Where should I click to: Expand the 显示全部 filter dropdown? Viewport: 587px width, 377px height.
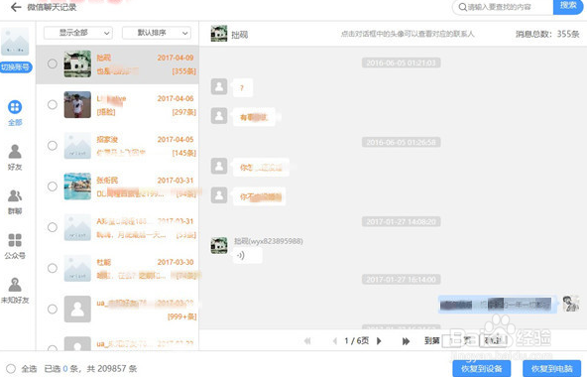click(78, 33)
